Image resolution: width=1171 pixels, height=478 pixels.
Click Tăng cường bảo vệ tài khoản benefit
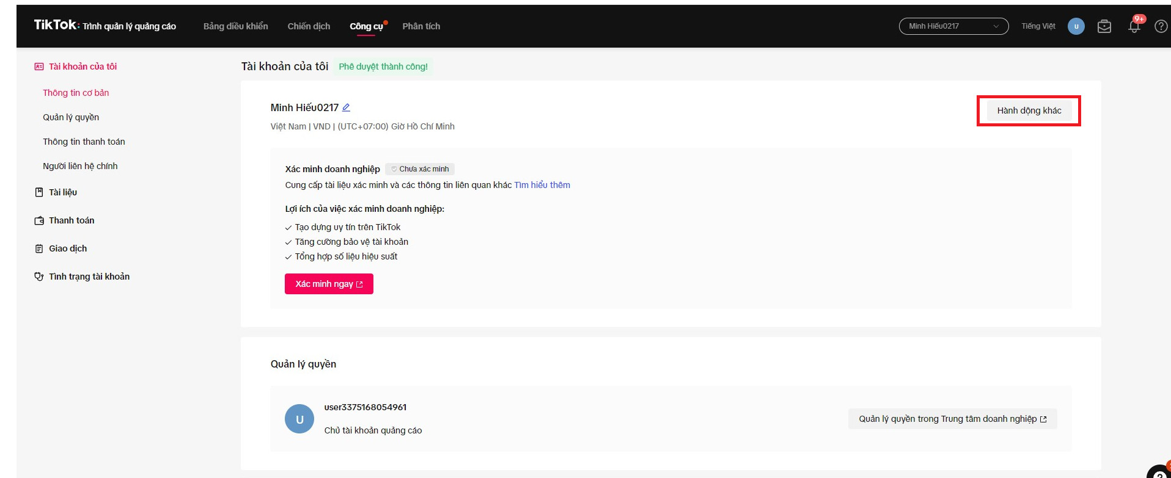351,242
